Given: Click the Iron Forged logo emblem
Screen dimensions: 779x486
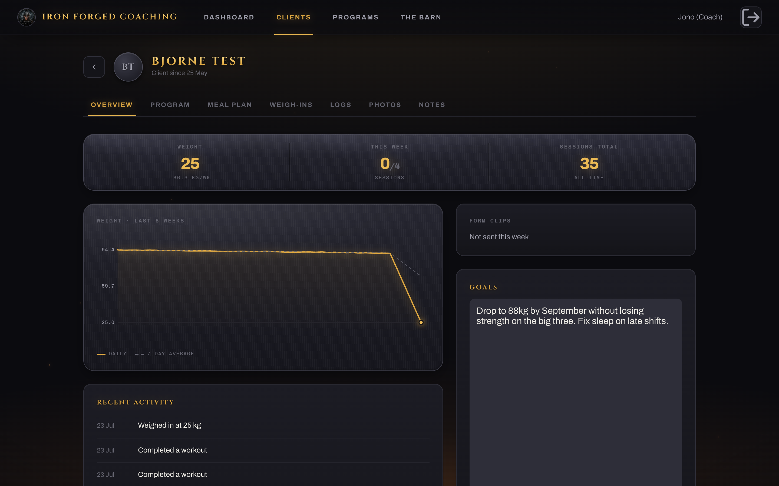Looking at the screenshot, I should pos(27,17).
